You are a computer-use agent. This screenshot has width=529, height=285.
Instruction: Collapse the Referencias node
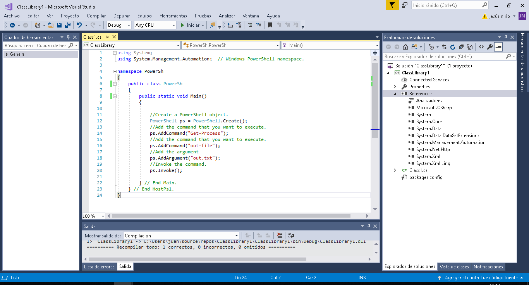pyautogui.click(x=396, y=93)
